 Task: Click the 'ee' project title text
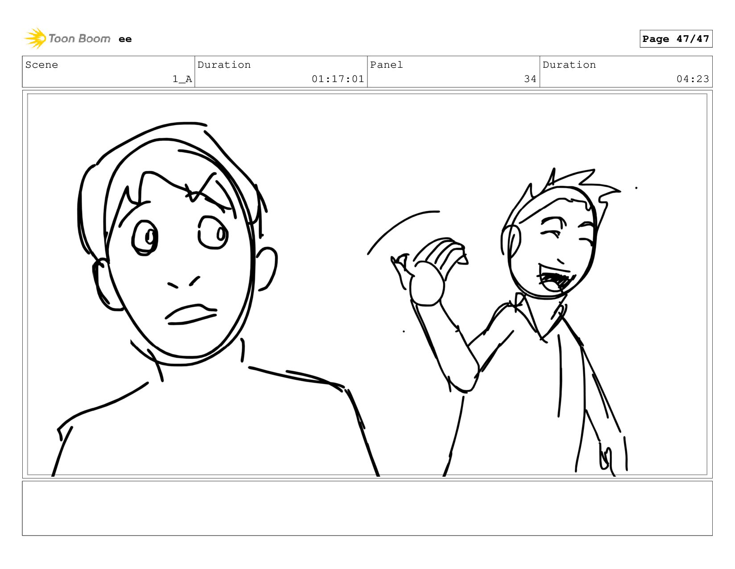pos(125,39)
